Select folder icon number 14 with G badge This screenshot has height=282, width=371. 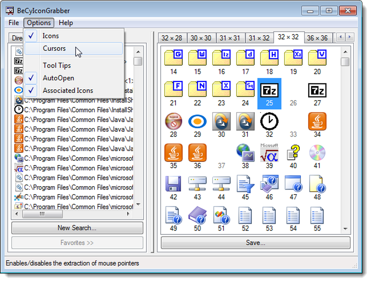(x=173, y=58)
